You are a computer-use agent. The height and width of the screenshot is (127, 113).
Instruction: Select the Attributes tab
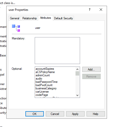coord(46,18)
